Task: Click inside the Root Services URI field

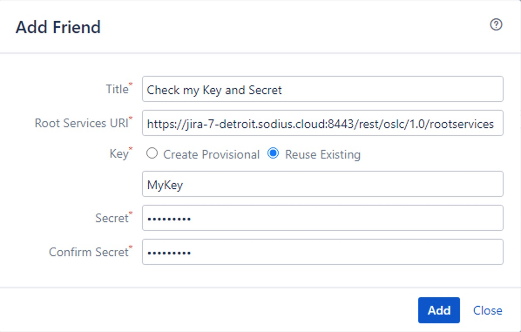Action: [323, 123]
